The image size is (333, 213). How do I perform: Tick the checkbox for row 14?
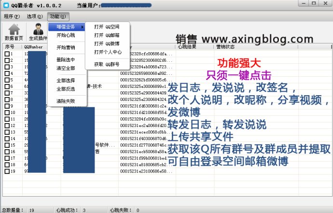coord(7,139)
